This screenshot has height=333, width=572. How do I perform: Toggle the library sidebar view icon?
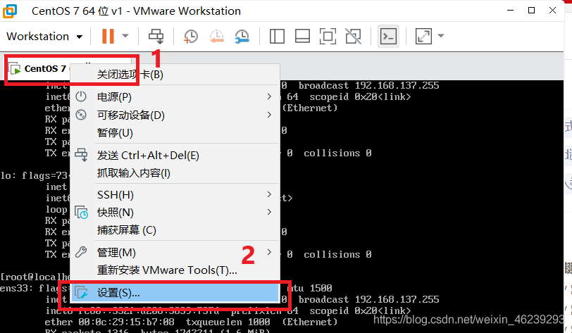point(277,36)
